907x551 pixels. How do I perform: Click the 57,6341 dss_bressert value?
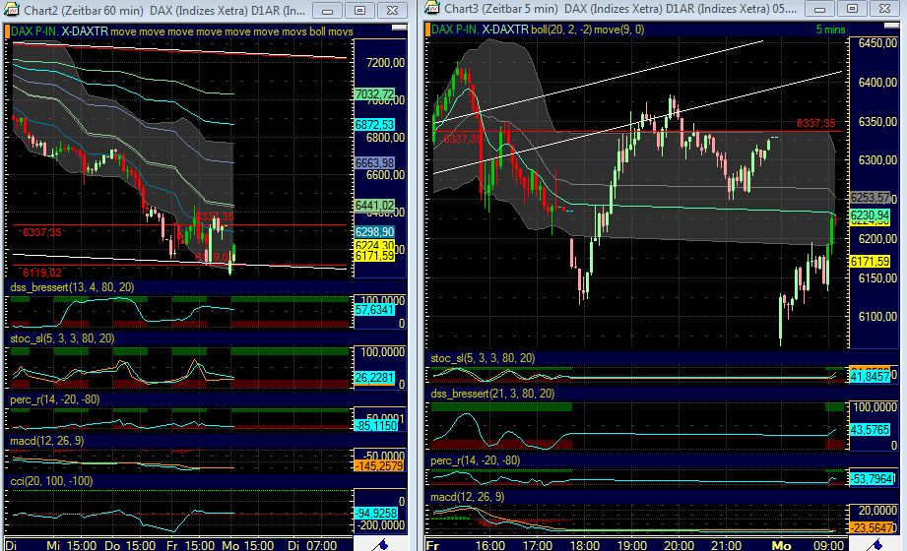pyautogui.click(x=374, y=310)
